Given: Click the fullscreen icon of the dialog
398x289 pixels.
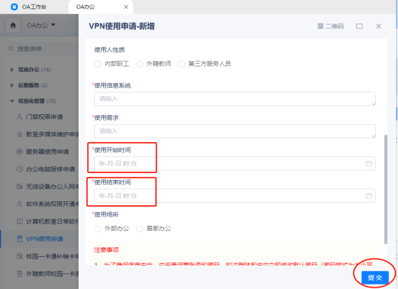Looking at the screenshot, I should pyautogui.click(x=360, y=26).
